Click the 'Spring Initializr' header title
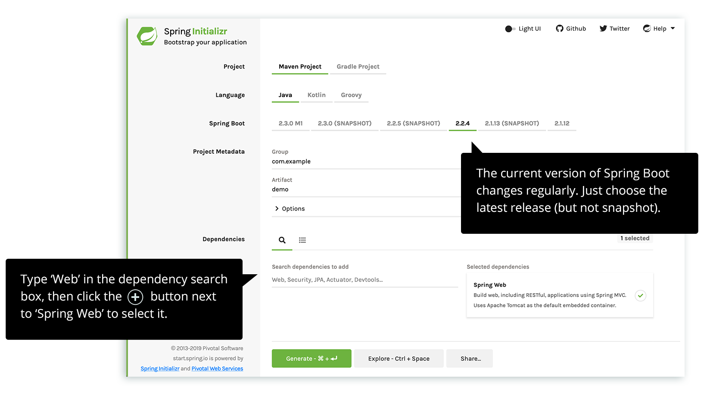 click(x=196, y=31)
